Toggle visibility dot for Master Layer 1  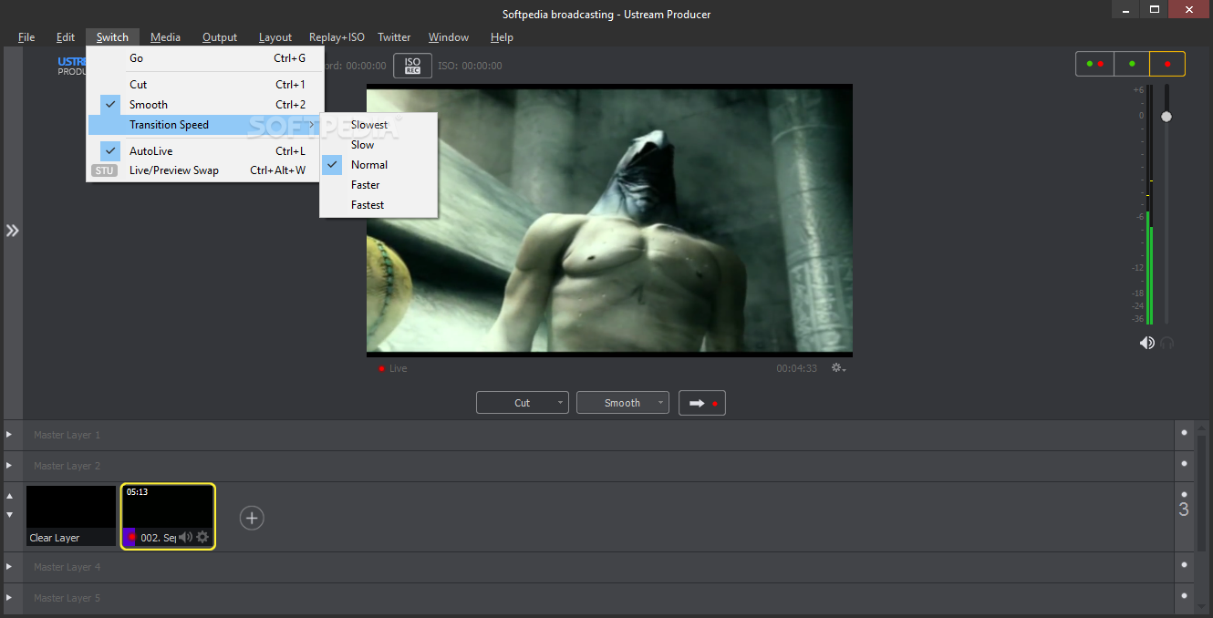coord(1184,433)
